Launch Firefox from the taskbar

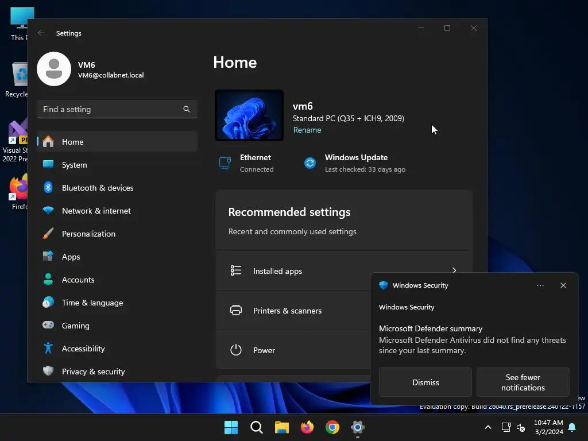[307, 427]
